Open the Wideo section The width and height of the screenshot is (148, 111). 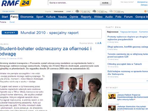click(x=98, y=17)
